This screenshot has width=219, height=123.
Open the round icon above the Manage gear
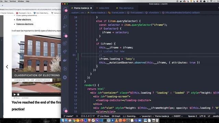pos(65,78)
